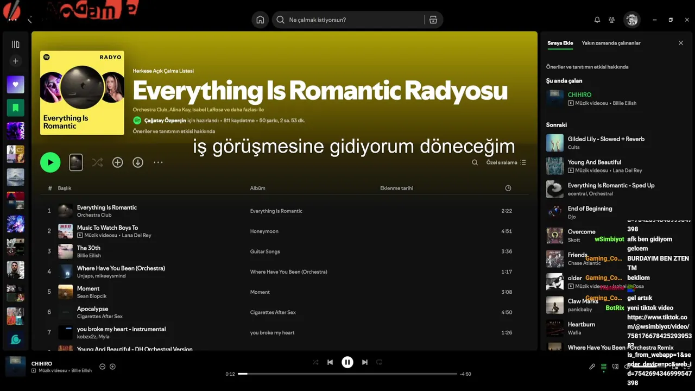Open the playlist preview card next to play
The height and width of the screenshot is (391, 695).
coord(76,162)
